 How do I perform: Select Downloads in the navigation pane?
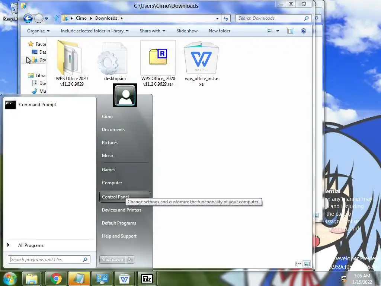pos(39,60)
